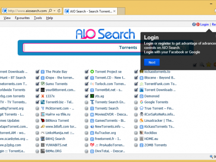Image resolution: width=216 pixels, height=162 pixels.
Task: Open the MoviesDVDR link
Action: (111, 114)
